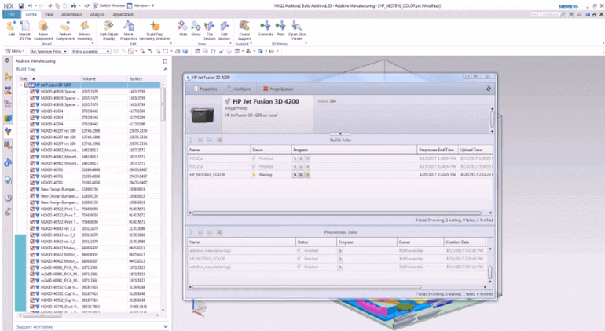Select the HP_NESTING_COLOR build job row
The height and width of the screenshot is (331, 605).
340,175
